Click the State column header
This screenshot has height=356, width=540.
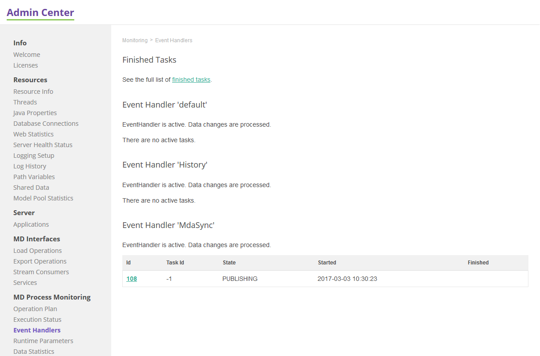(229, 263)
